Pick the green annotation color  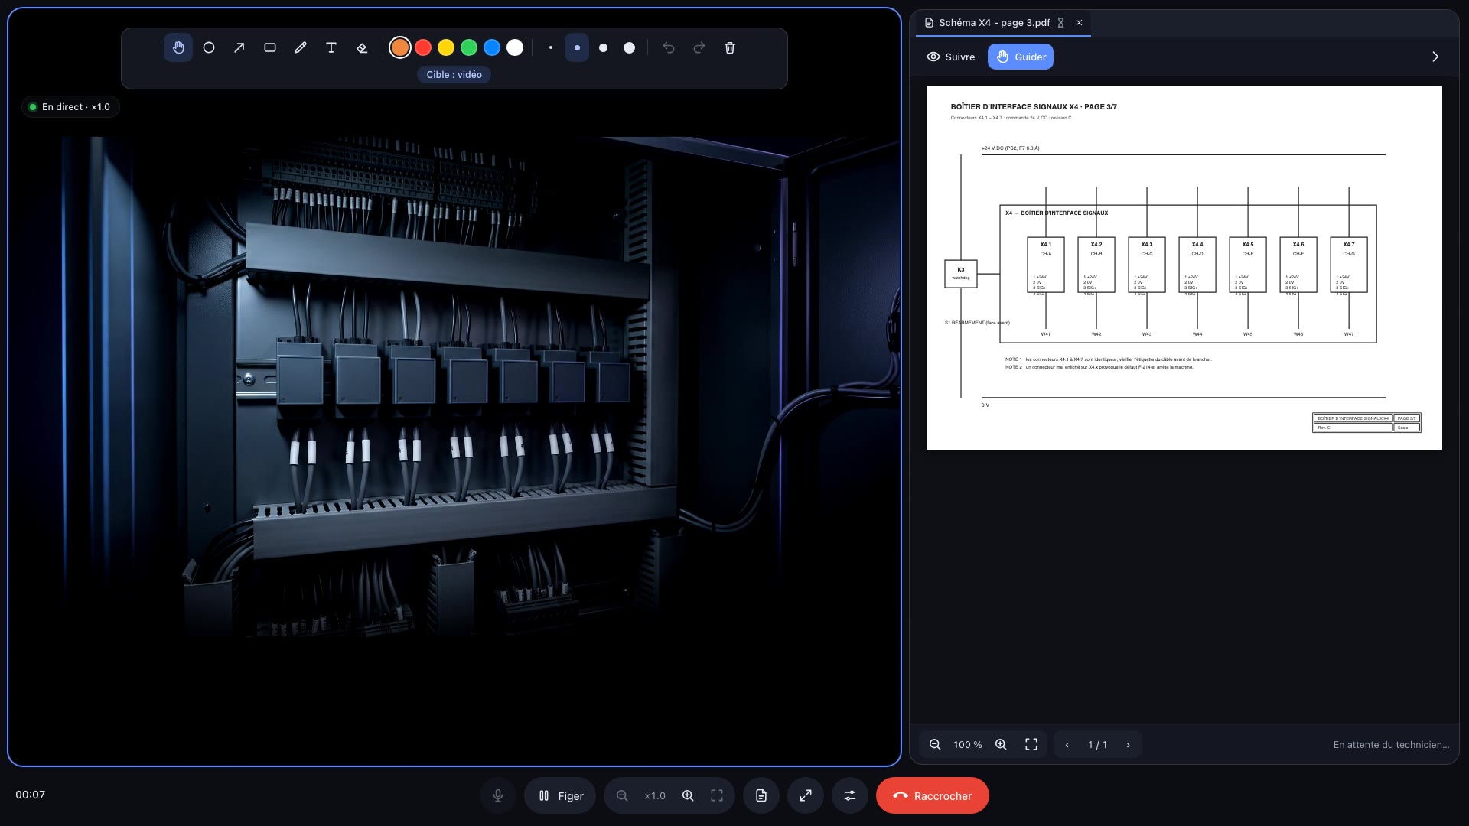click(469, 47)
